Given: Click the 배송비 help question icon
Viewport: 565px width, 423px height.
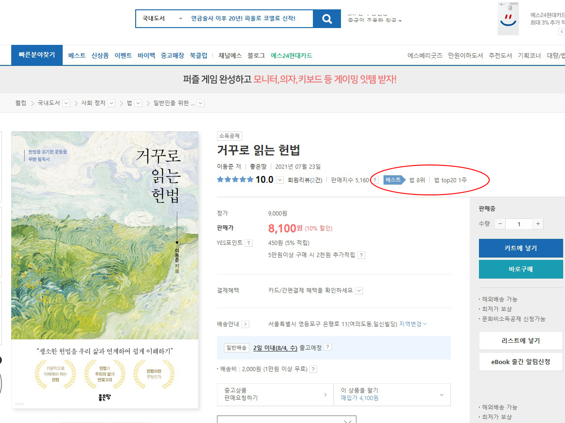Looking at the screenshot, I should [x=313, y=369].
